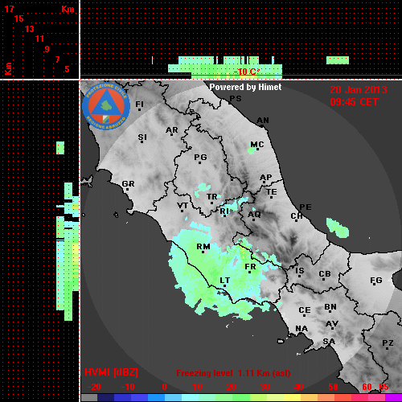Click the '-20' scale value
402x402 pixels.
(94, 387)
